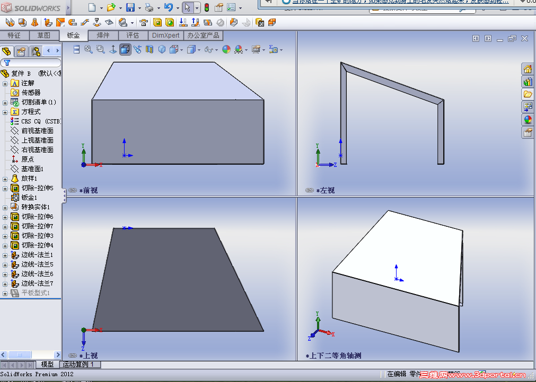The height and width of the screenshot is (382, 536).
Task: Expand the 注解 tree node
Action: point(5,83)
